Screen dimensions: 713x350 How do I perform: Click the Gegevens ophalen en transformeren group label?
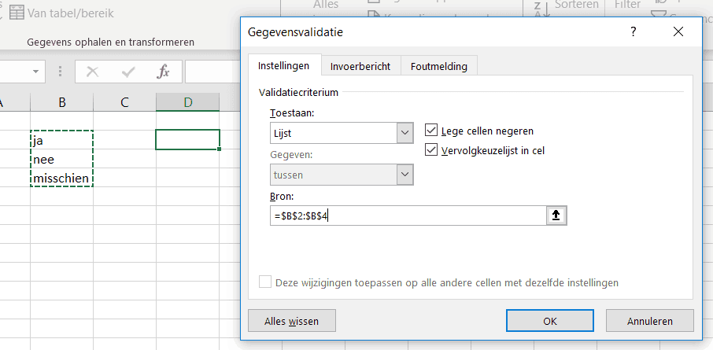[x=110, y=42]
